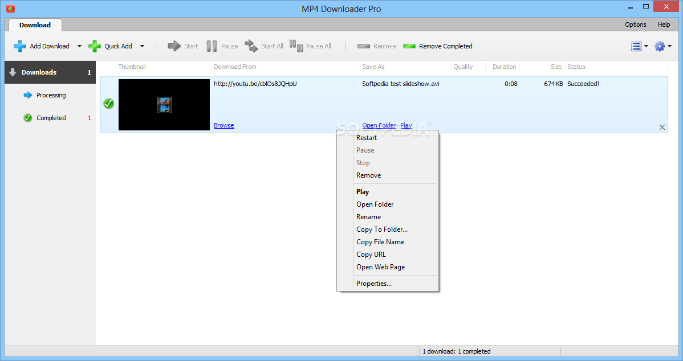Click the Downloads down-arrow icon in sidebar
Viewport: 683px width, 361px height.
[13, 72]
